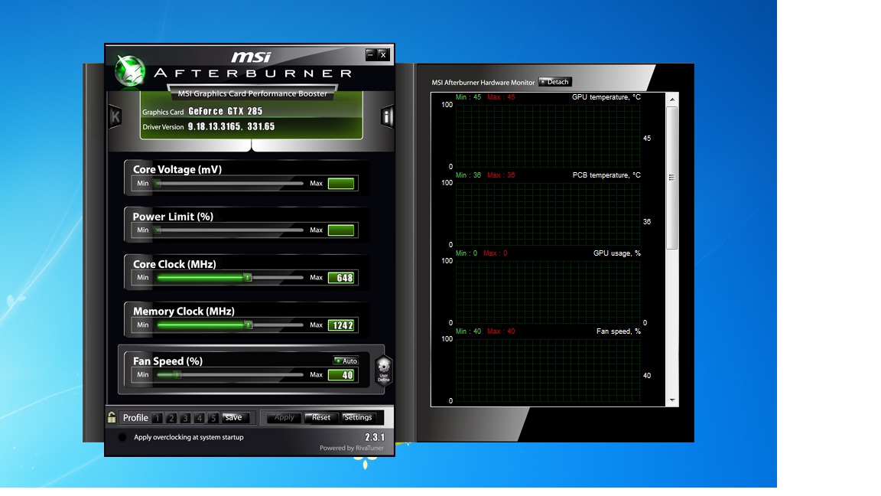
Task: Click the hardware monitor scrollbar thumb
Action: [x=672, y=178]
